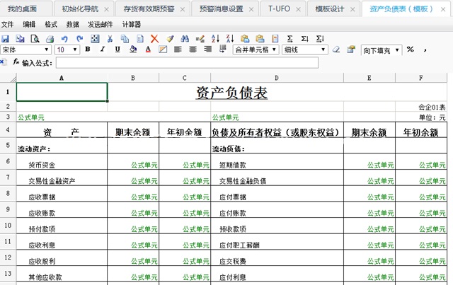Toggle Italic formatting
Screen dimensions: 453x285
coord(103,50)
